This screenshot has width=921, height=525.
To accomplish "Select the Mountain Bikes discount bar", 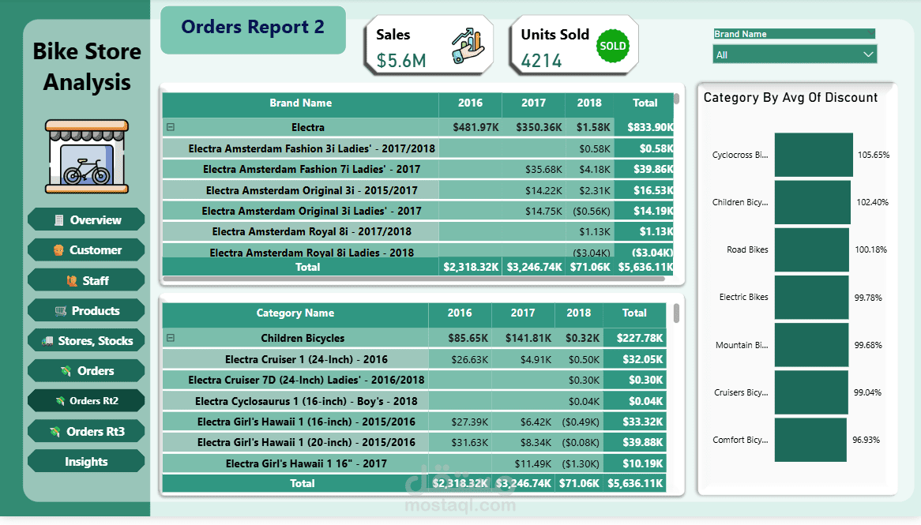I will 812,345.
